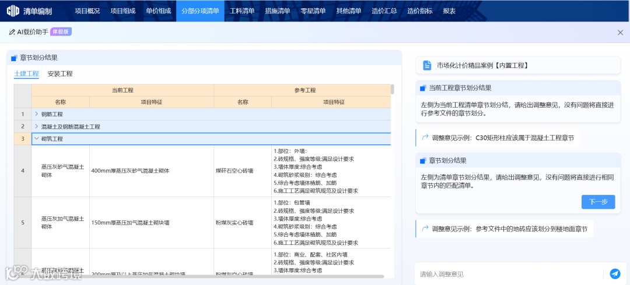This screenshot has height=285, width=630.
Task: Close the AI载价助手 panel
Action: click(620, 33)
